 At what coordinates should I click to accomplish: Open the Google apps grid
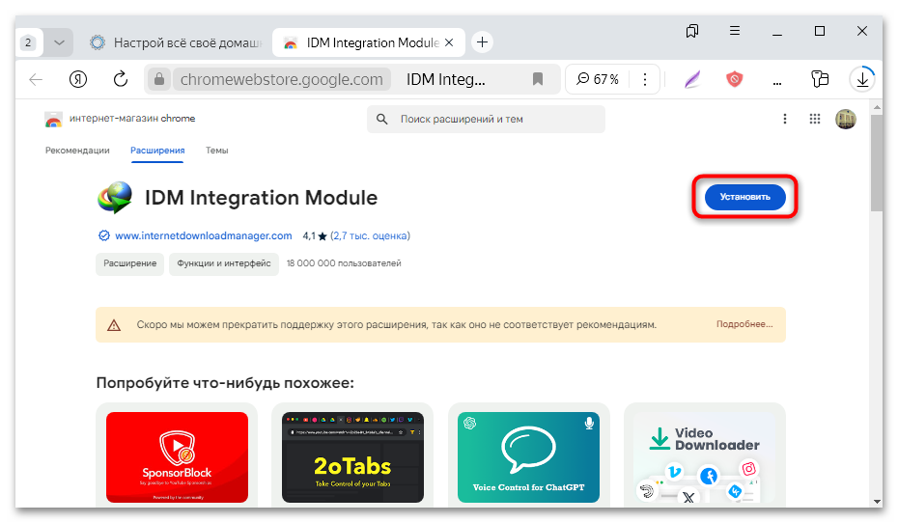(814, 119)
